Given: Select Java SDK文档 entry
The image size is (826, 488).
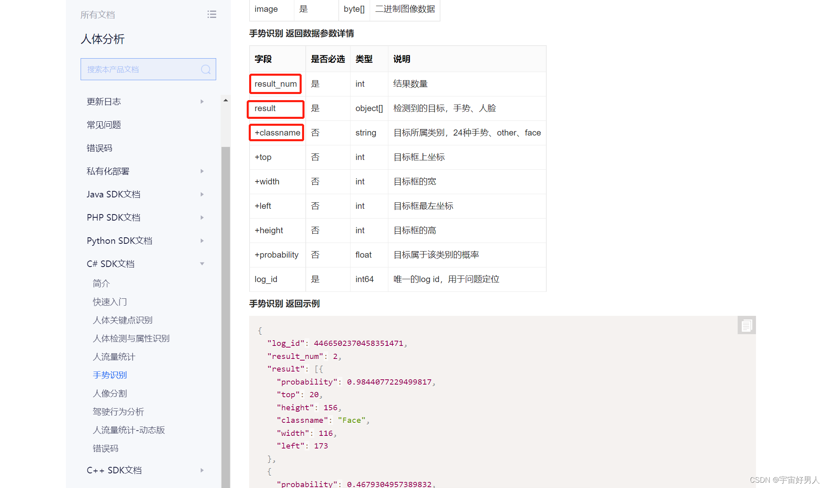Looking at the screenshot, I should (114, 194).
